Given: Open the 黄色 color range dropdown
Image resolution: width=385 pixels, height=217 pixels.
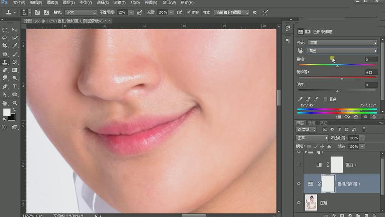Looking at the screenshot, I should [x=342, y=51].
